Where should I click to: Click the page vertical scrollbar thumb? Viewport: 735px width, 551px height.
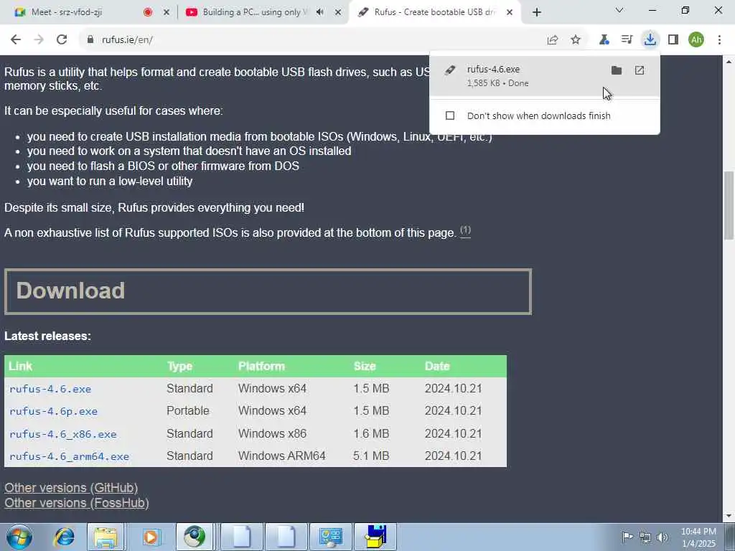(x=729, y=205)
